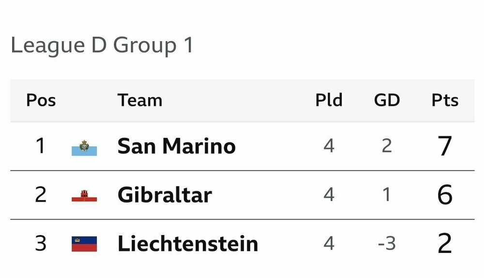Screen dimensions: 484x278
Task: Open the Liechtenstein team link
Action: pos(188,244)
